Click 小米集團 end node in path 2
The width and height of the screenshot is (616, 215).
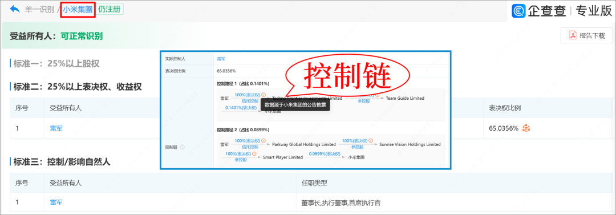pyautogui.click(x=356, y=157)
